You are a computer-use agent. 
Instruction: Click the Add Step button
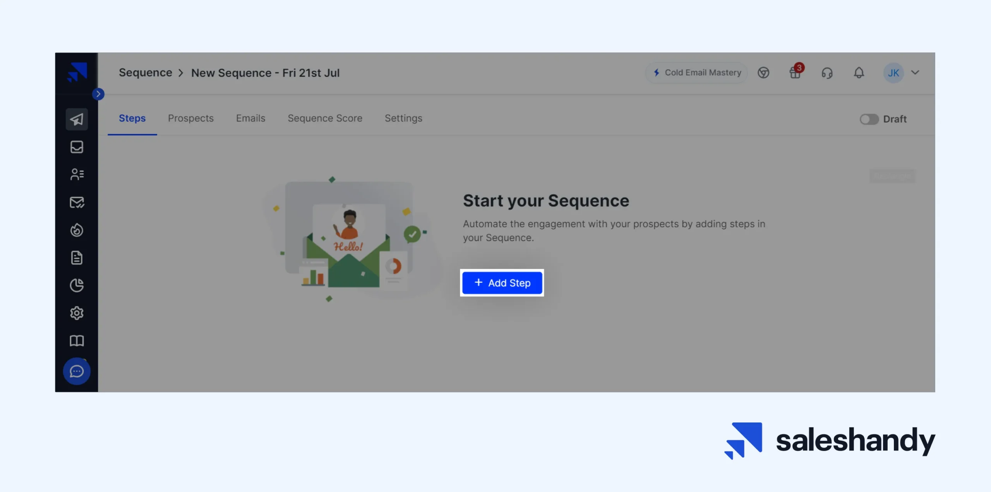502,283
